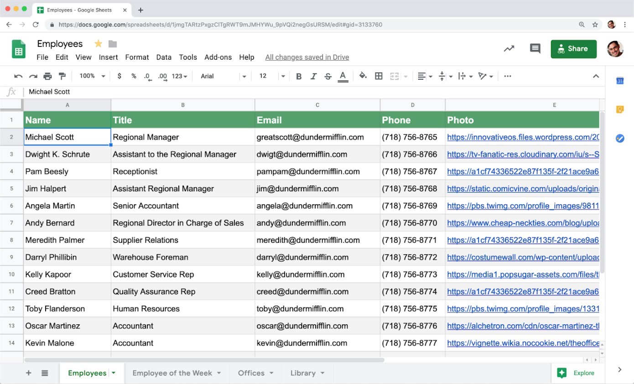Open Kevin Malone's vignette.wikia photo link
The width and height of the screenshot is (634, 384).
point(523,343)
